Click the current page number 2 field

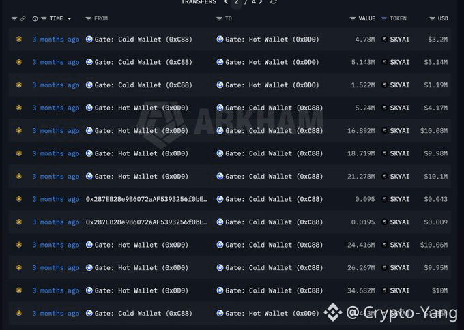coord(236,2)
